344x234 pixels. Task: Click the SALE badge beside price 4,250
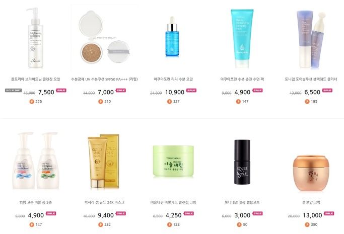188,213
